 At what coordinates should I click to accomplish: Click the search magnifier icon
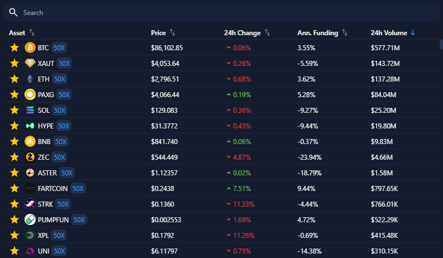13,12
